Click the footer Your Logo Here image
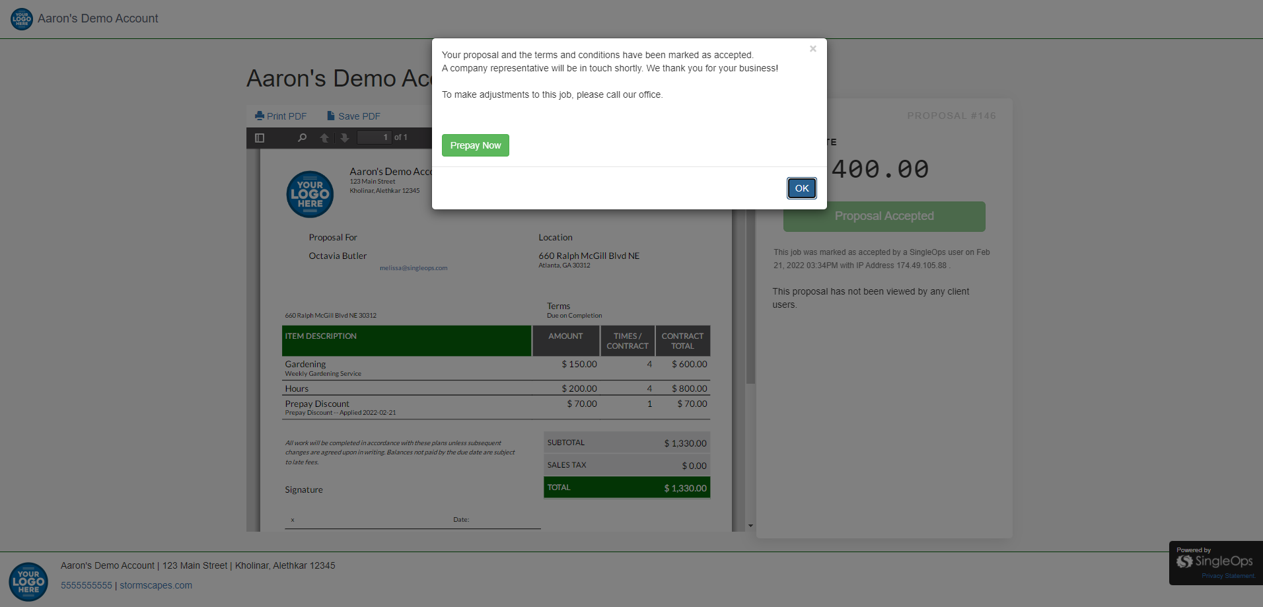1263x607 pixels. coord(28,582)
